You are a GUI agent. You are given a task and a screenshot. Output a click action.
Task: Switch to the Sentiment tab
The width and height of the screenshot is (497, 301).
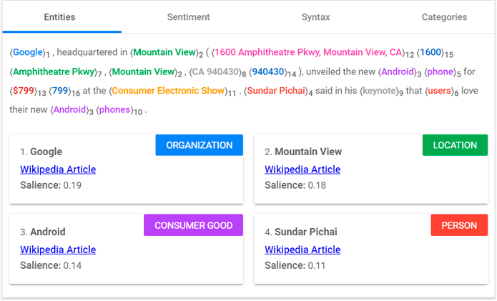point(188,16)
